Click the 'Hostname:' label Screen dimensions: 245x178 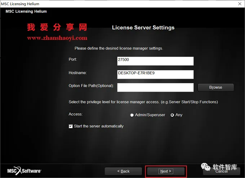click(x=78, y=73)
